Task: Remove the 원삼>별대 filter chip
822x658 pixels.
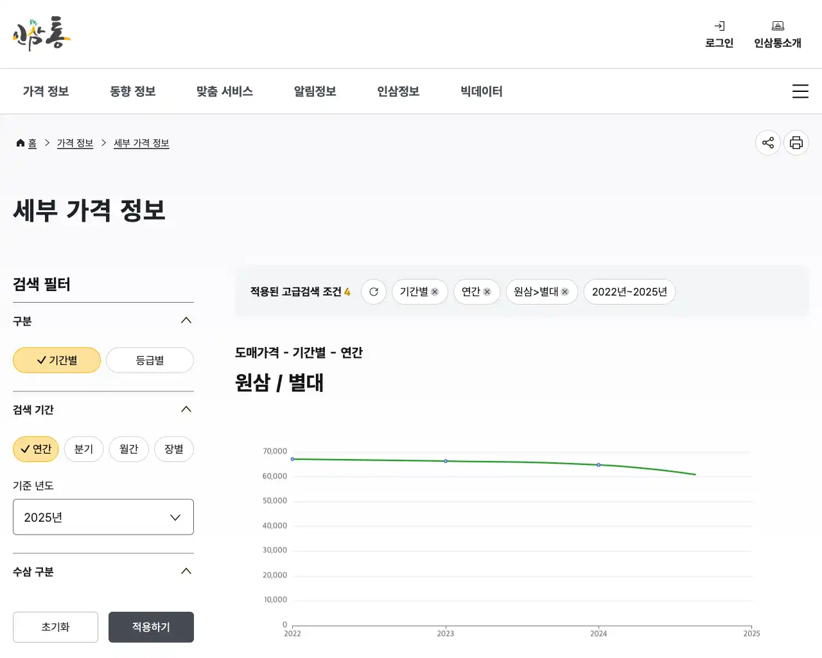Action: tap(565, 292)
